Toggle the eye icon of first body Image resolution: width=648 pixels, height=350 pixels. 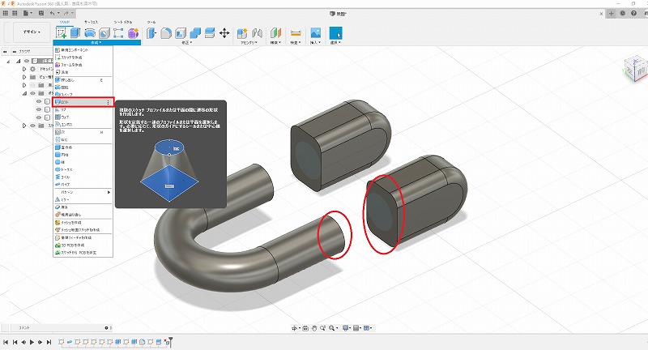(x=37, y=101)
